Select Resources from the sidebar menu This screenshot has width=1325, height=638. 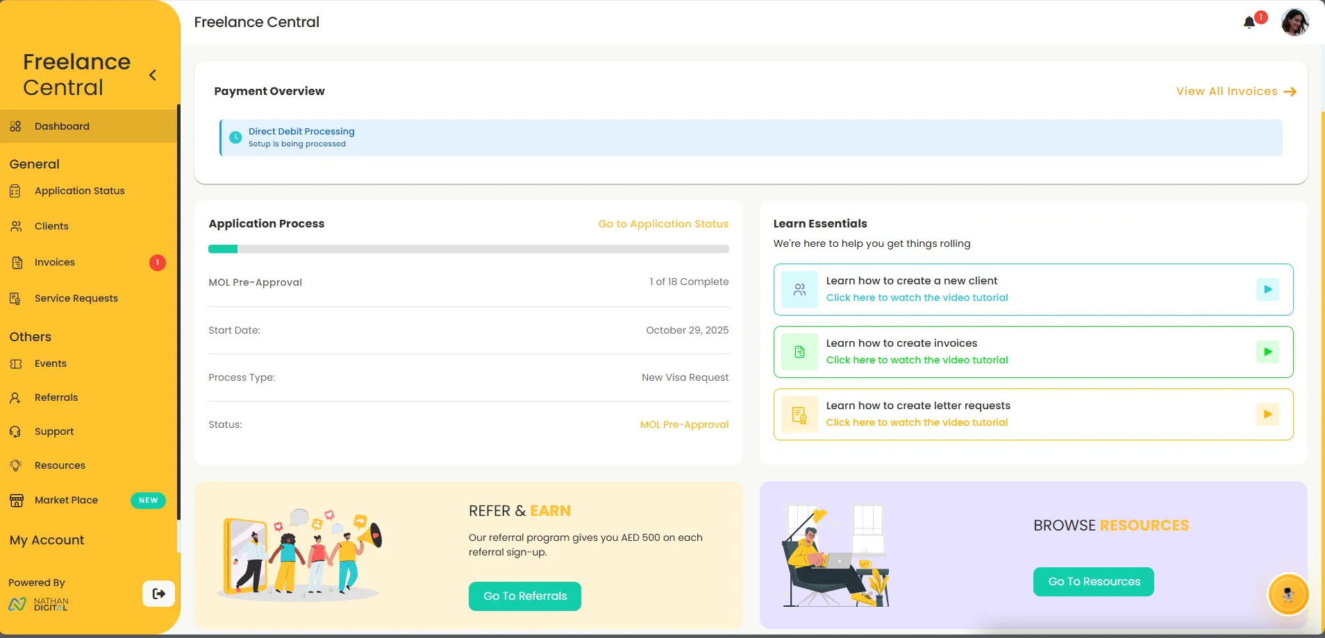60,465
